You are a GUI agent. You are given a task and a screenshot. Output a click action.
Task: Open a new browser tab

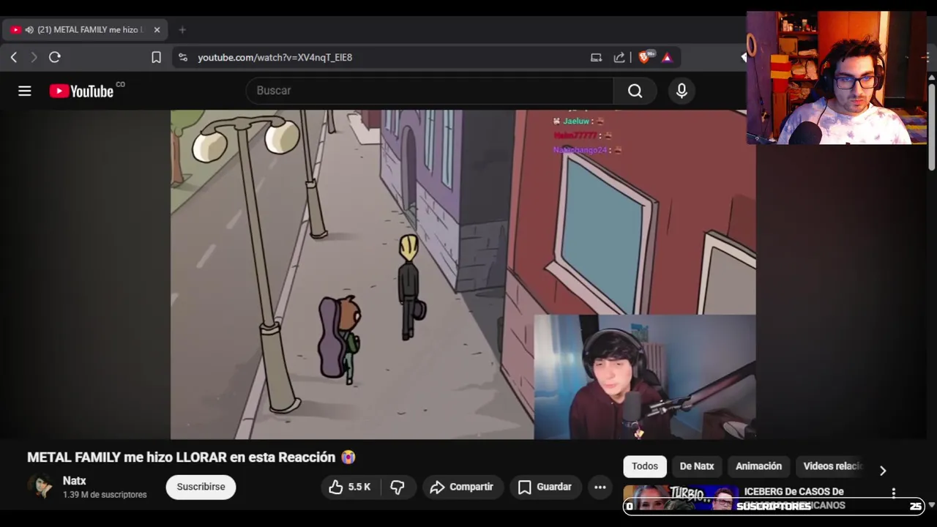tap(182, 30)
